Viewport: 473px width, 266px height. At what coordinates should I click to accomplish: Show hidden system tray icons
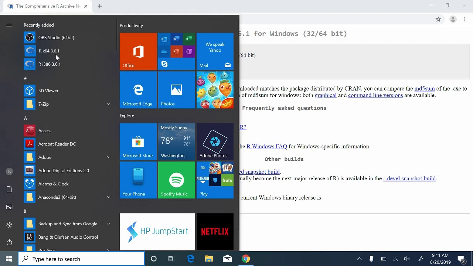360,259
